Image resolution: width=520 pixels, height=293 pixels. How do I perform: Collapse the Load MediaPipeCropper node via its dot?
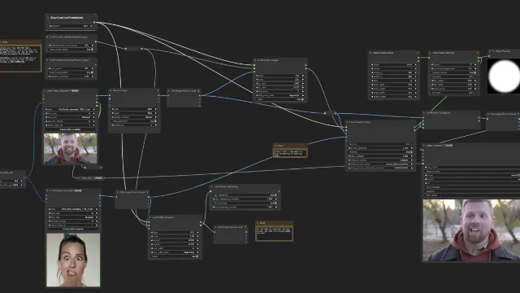point(47,37)
